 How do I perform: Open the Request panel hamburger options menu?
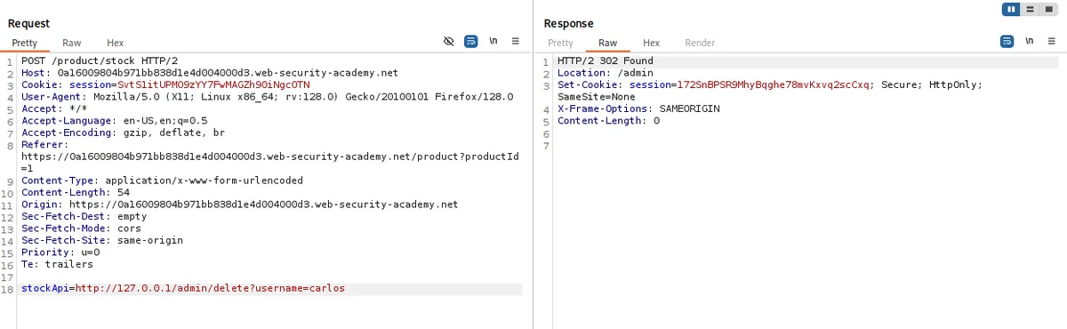pos(515,42)
